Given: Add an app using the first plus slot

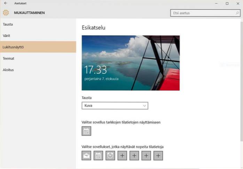Looking at the screenshot, I should click(x=122, y=156).
